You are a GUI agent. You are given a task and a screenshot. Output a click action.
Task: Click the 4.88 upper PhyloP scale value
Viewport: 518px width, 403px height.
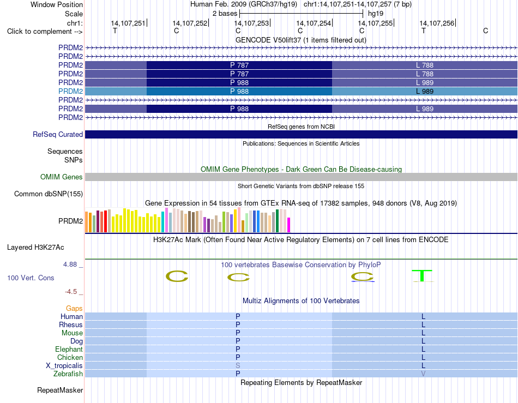70,264
